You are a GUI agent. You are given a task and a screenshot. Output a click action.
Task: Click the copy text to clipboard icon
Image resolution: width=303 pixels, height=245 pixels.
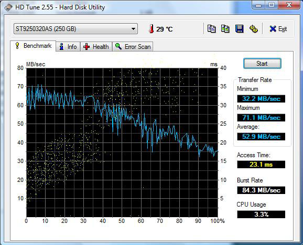pos(211,29)
